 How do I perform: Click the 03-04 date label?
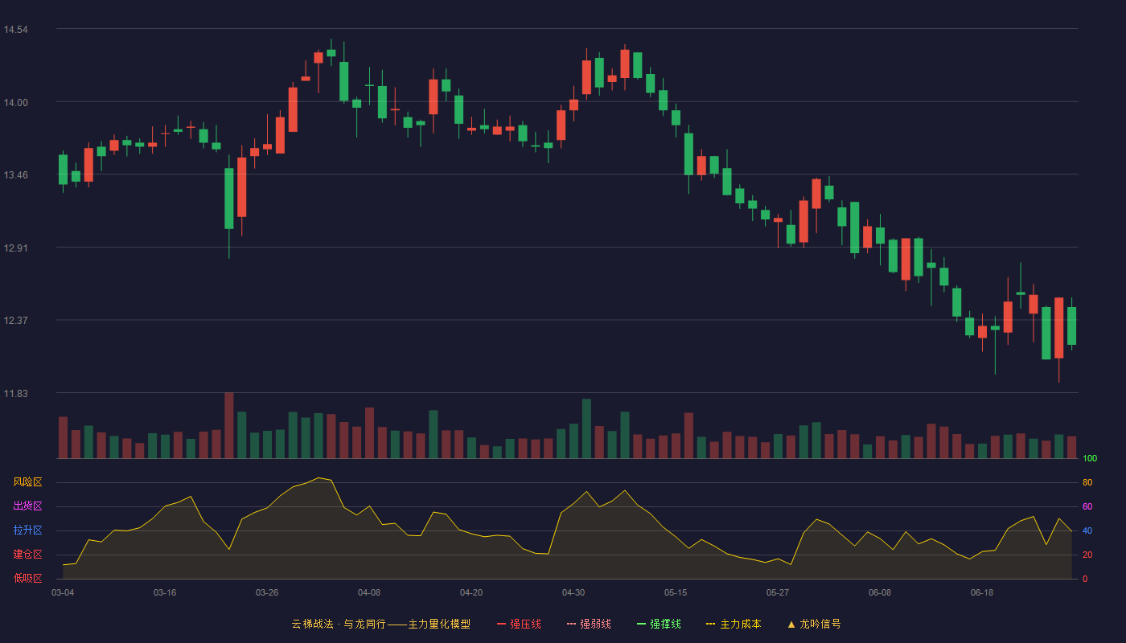click(x=63, y=592)
